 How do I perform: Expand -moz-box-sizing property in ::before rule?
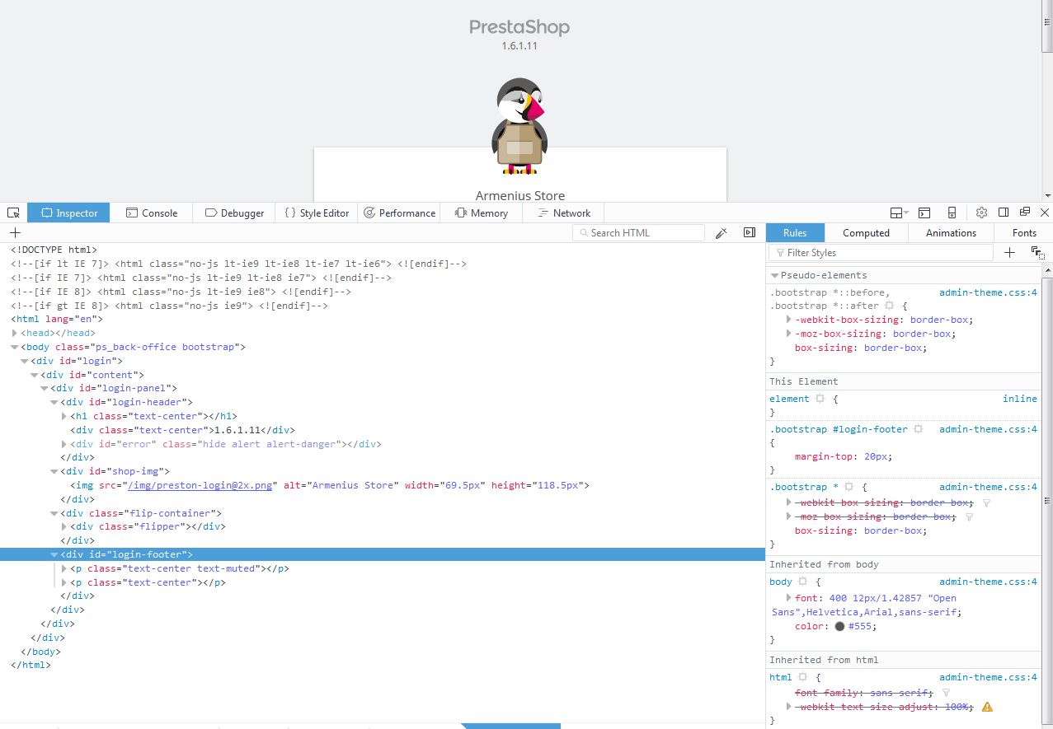coord(789,334)
